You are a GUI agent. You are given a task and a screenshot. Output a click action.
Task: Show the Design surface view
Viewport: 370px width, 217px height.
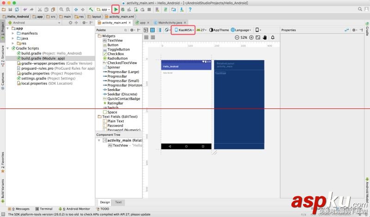coord(146,30)
